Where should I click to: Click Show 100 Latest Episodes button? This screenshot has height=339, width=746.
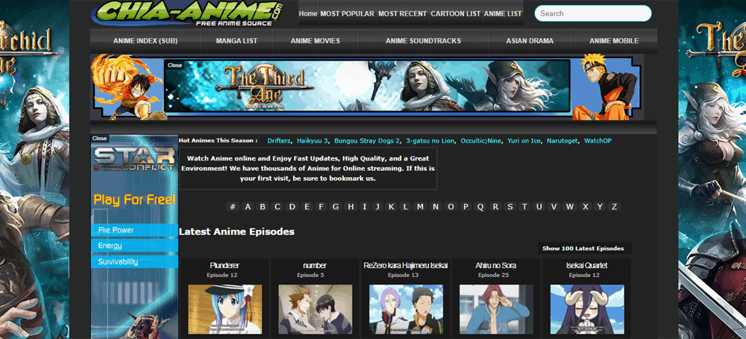click(x=585, y=248)
